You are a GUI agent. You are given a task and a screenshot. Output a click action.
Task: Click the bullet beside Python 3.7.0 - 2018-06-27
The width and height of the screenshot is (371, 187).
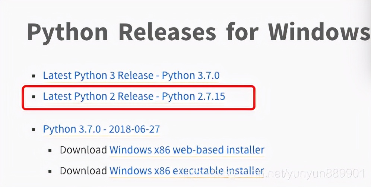tap(34, 130)
